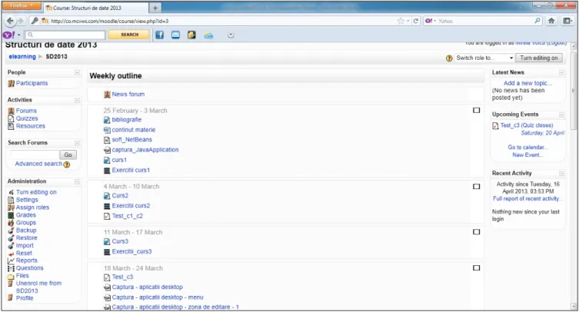Collapse the Latest News block
579x312 pixels.
tap(561, 72)
